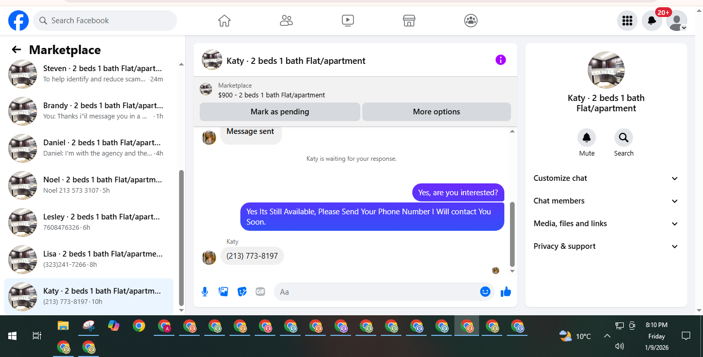703x357 pixels.
Task: Click the back arrow beside Marketplace
Action: (16, 49)
